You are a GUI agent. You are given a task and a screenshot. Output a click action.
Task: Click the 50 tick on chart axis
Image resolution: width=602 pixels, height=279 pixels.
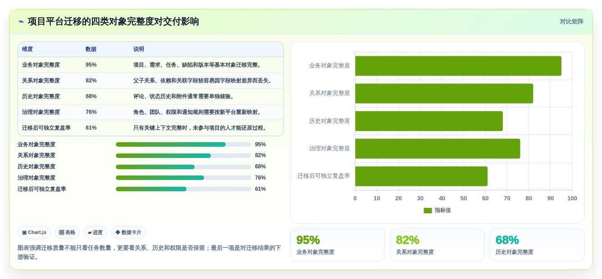pyautogui.click(x=464, y=198)
